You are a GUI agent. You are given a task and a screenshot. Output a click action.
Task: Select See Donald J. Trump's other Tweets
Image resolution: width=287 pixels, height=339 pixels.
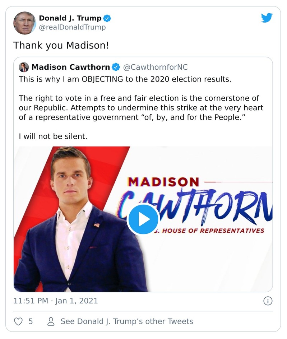coord(127,321)
